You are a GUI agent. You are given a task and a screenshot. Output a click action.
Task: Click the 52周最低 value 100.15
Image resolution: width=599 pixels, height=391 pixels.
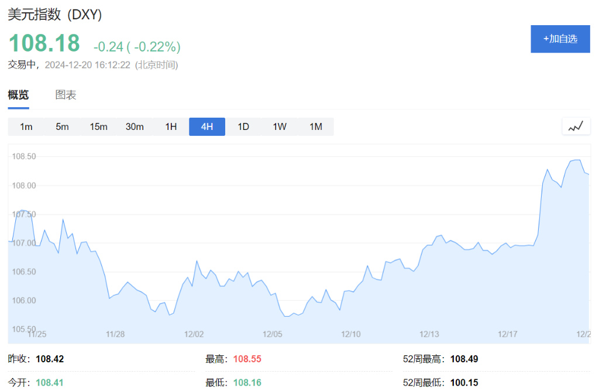click(464, 383)
